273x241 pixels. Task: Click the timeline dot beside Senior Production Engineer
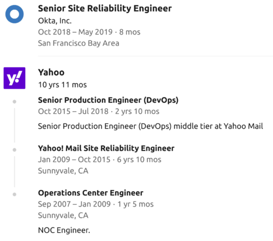14,102
